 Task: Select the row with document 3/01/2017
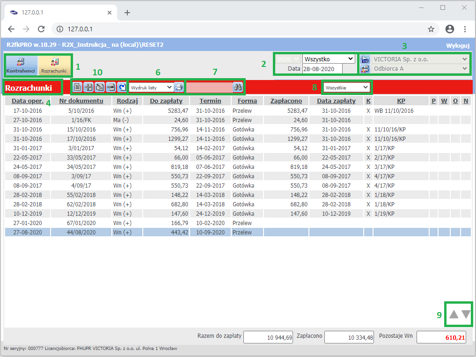click(x=238, y=148)
